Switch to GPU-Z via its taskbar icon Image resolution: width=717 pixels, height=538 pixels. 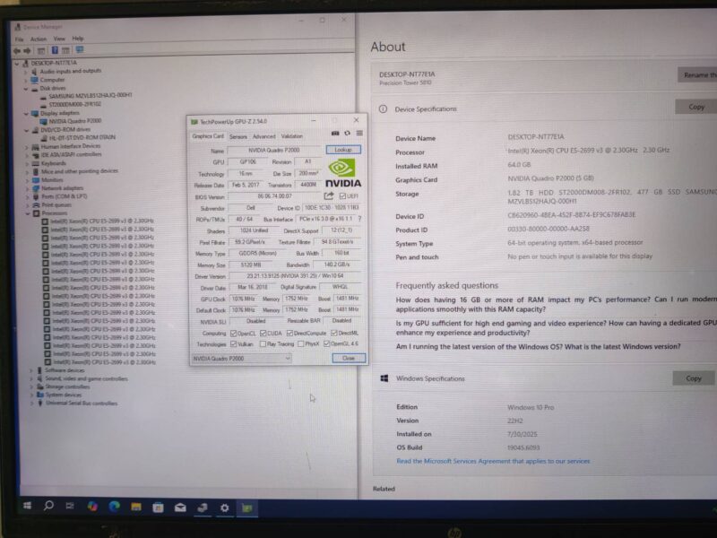pos(247,508)
